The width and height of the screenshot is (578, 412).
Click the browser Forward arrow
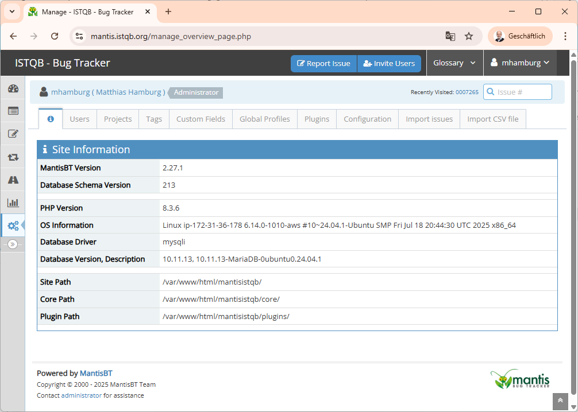34,36
